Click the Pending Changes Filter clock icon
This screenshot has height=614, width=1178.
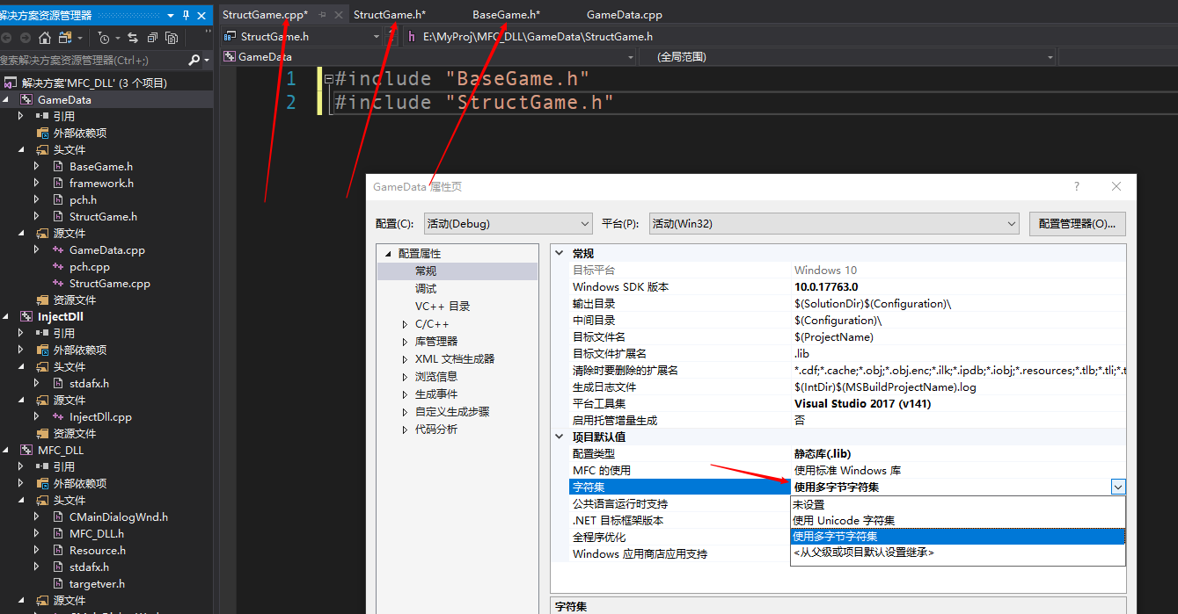104,38
